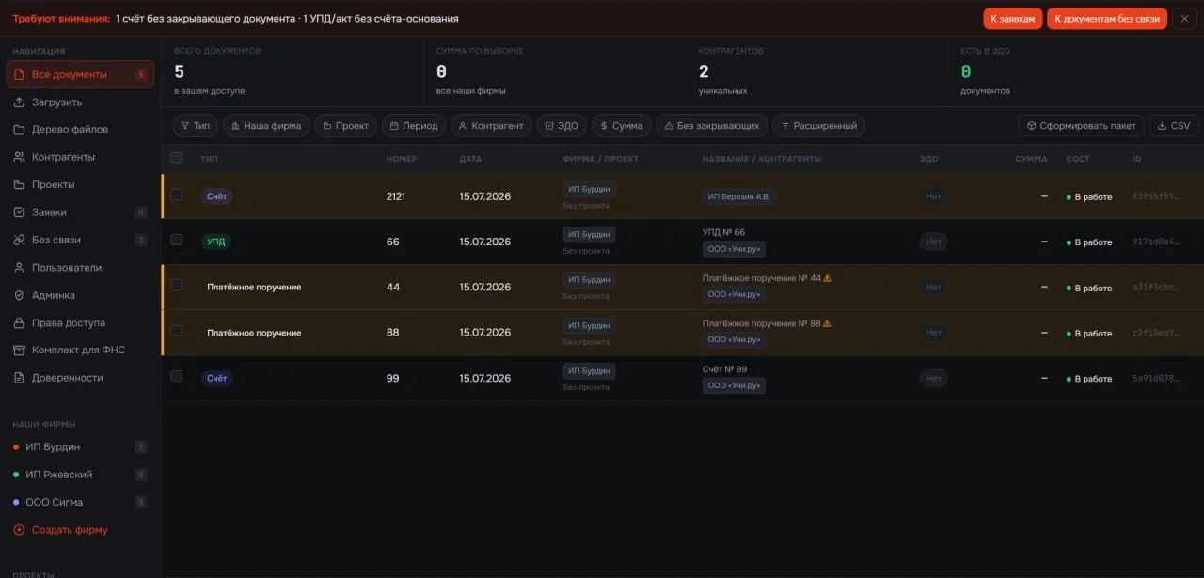Open the Наша фирма filter dropdown

266,126
